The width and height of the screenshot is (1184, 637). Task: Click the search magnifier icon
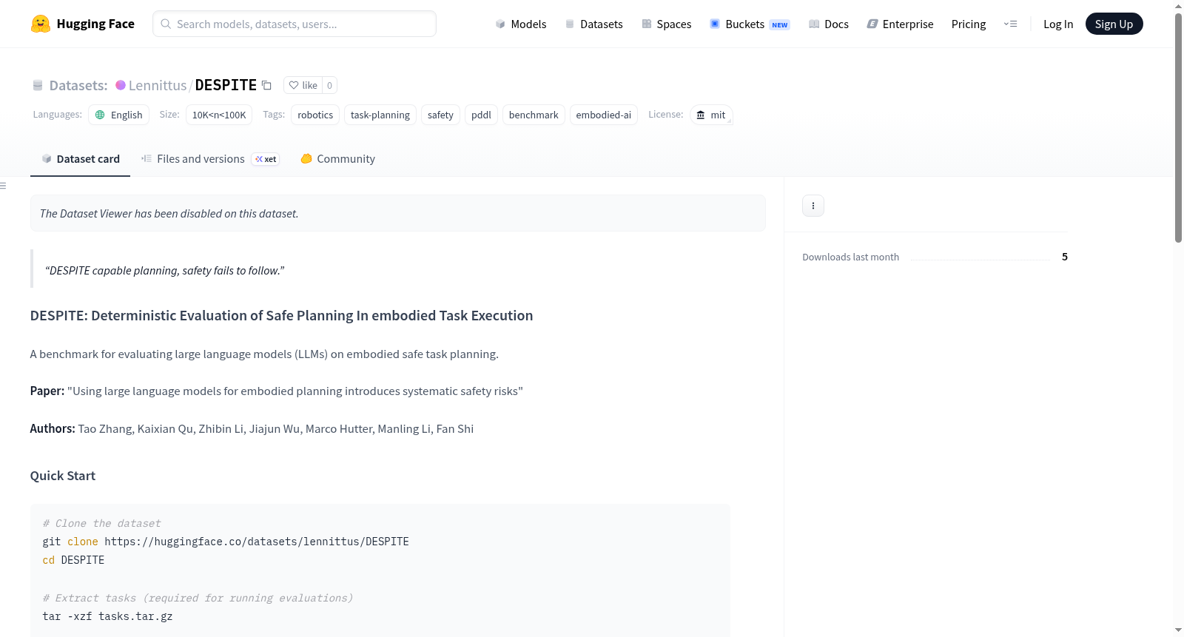tap(166, 24)
